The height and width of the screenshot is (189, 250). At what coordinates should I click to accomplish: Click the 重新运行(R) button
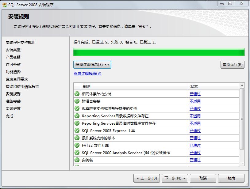[x=232, y=65]
